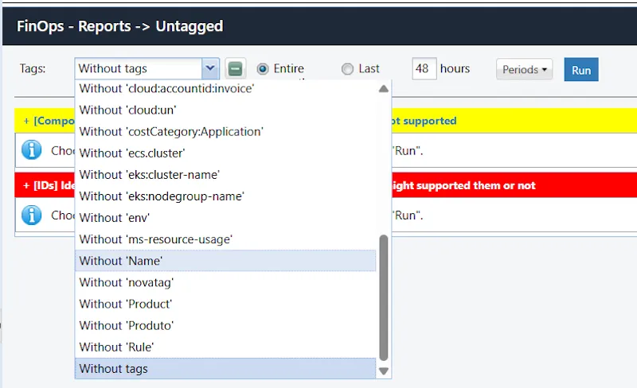Select Without 'ms-resource-usage' entry
This screenshot has width=637, height=388.
pos(225,239)
